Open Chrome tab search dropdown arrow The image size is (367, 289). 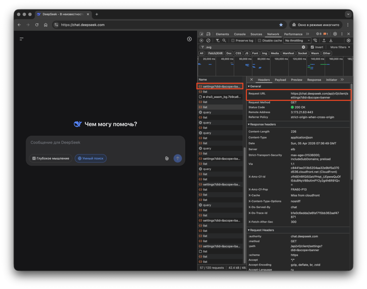(x=348, y=14)
